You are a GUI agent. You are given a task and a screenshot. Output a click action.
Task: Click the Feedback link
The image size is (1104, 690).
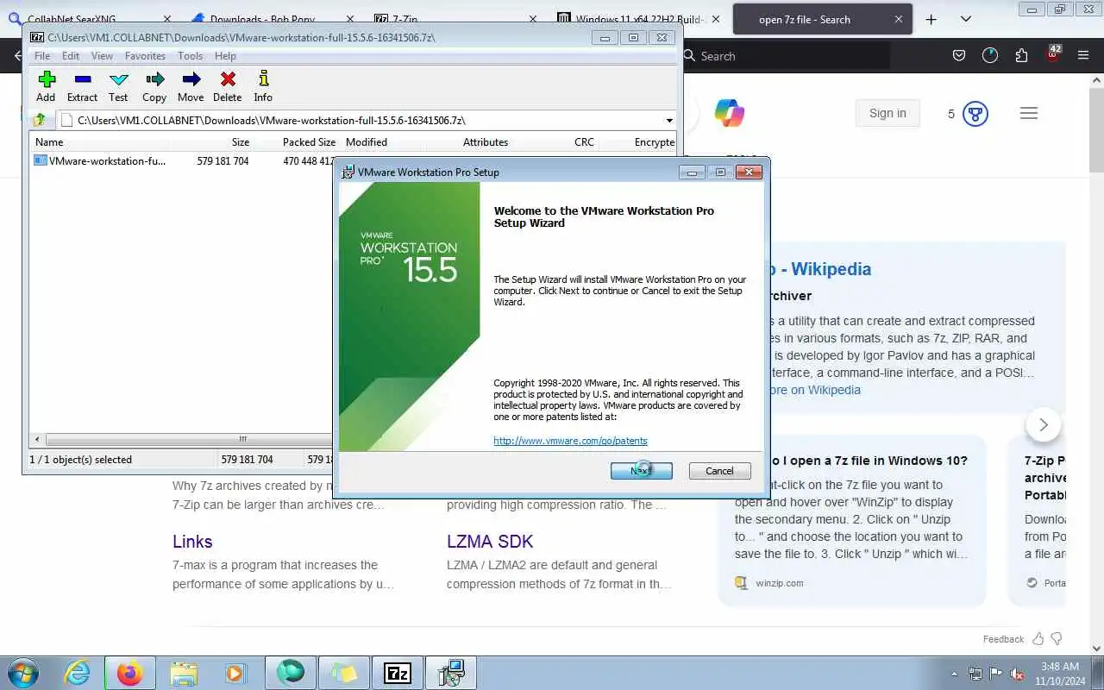[1003, 639]
